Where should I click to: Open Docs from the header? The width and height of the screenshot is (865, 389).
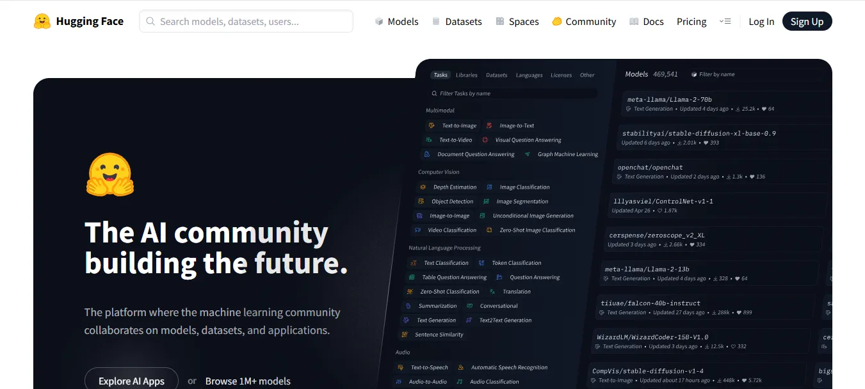click(646, 21)
